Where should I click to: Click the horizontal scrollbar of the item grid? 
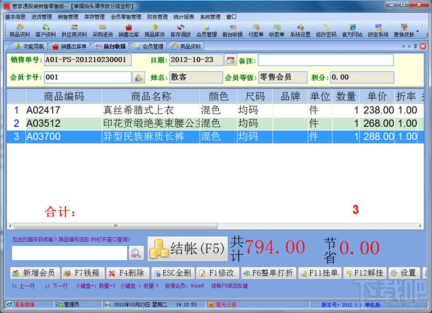(x=215, y=226)
